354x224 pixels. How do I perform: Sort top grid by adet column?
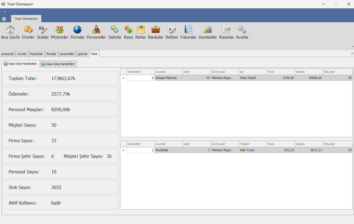pyautogui.click(x=197, y=72)
